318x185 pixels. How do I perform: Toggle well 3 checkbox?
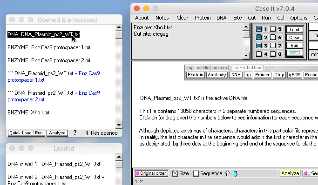pos(259,46)
